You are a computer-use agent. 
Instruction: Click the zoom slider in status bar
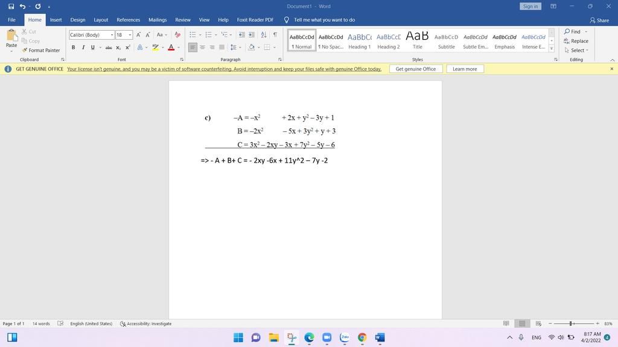pyautogui.click(x=571, y=324)
